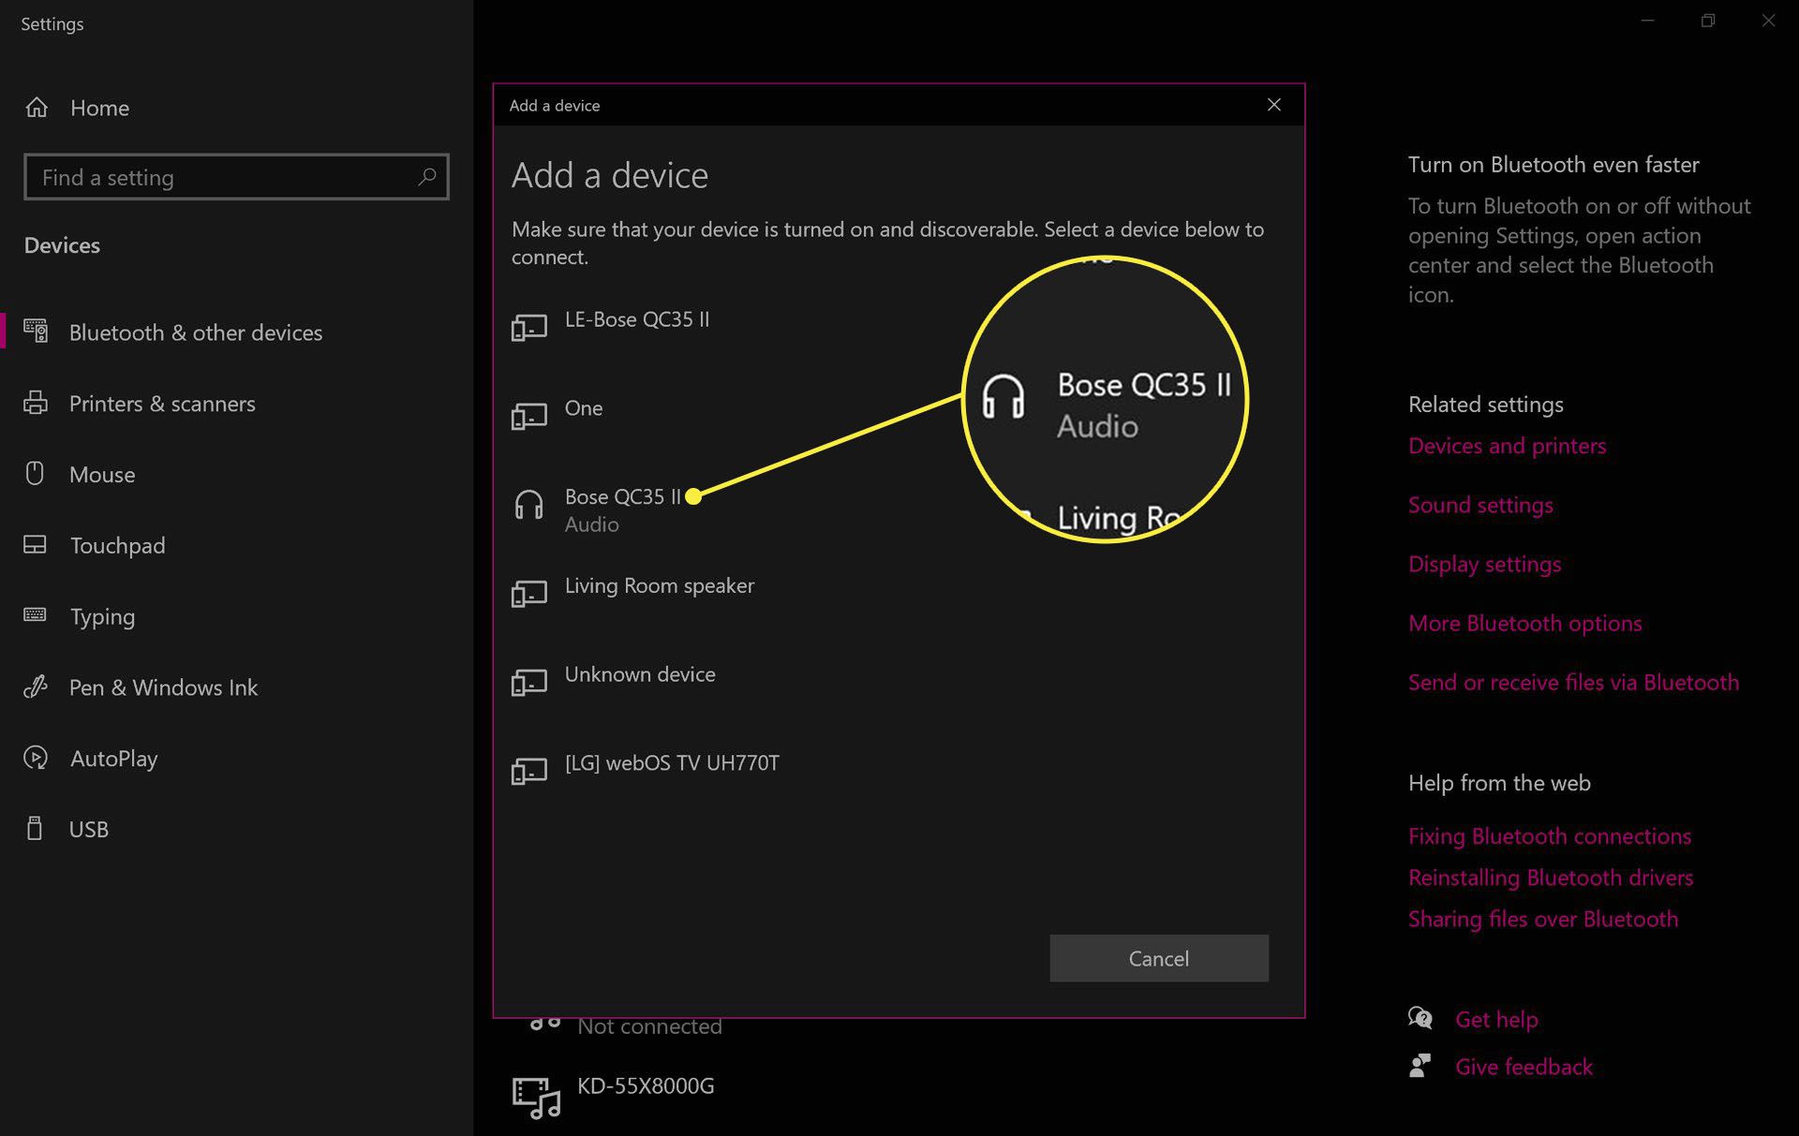Open Reinstalling Bluetooth drivers link
Image resolution: width=1799 pixels, height=1136 pixels.
click(x=1551, y=877)
